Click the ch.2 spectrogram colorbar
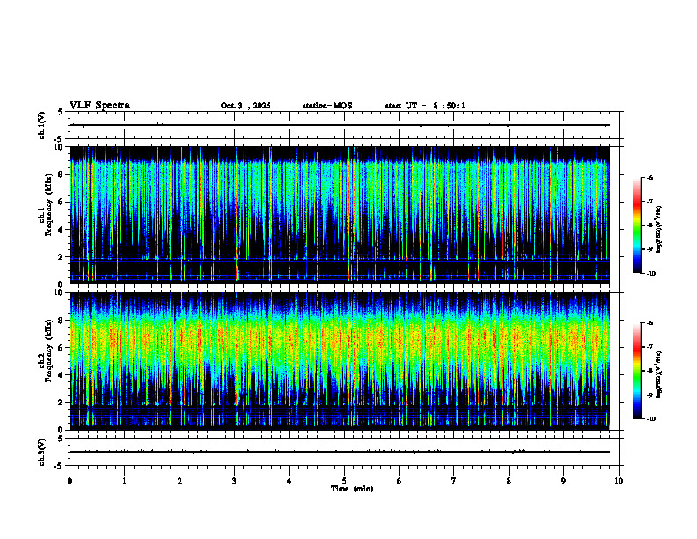 coord(636,371)
